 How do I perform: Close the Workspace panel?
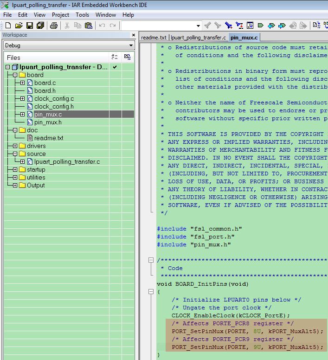(134, 35)
